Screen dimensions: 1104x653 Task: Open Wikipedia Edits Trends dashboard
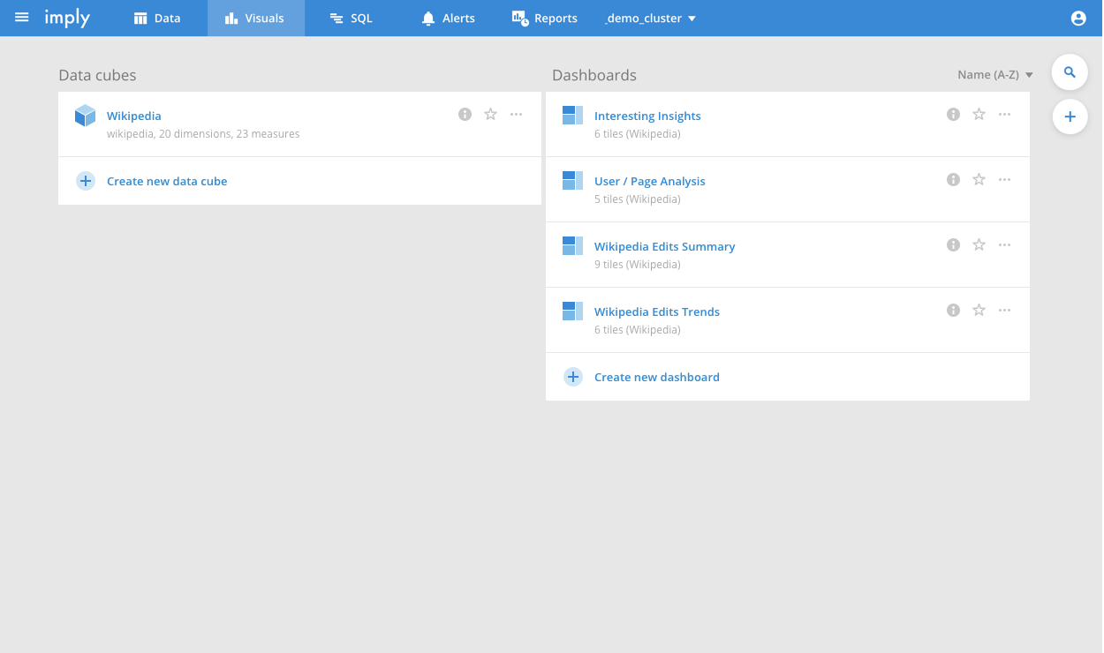[x=657, y=311]
